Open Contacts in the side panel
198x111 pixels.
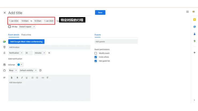click(195, 34)
